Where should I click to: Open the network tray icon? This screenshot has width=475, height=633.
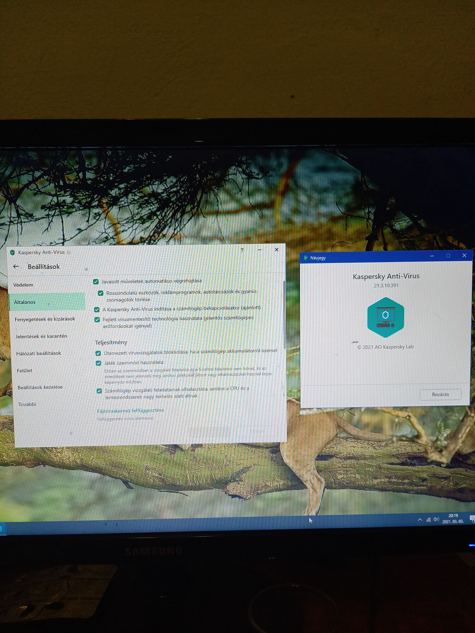point(428,520)
